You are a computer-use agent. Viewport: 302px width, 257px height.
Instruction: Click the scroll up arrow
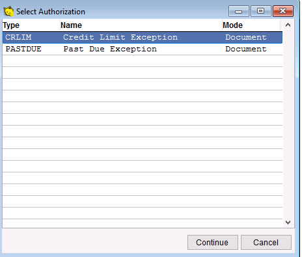pyautogui.click(x=288, y=25)
